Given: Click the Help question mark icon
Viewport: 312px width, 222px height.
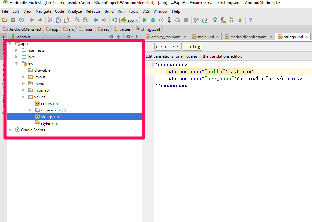Looking at the screenshot, I should click(x=250, y=20).
